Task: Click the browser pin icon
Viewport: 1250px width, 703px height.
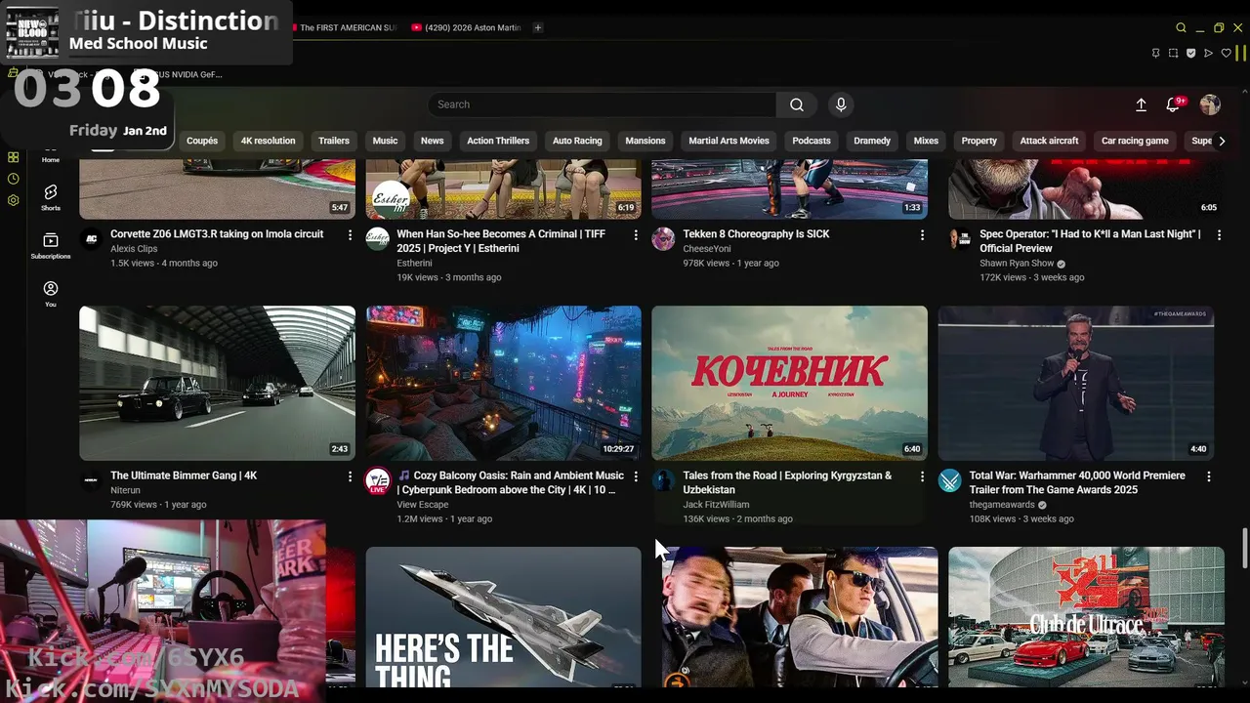Action: [1155, 53]
